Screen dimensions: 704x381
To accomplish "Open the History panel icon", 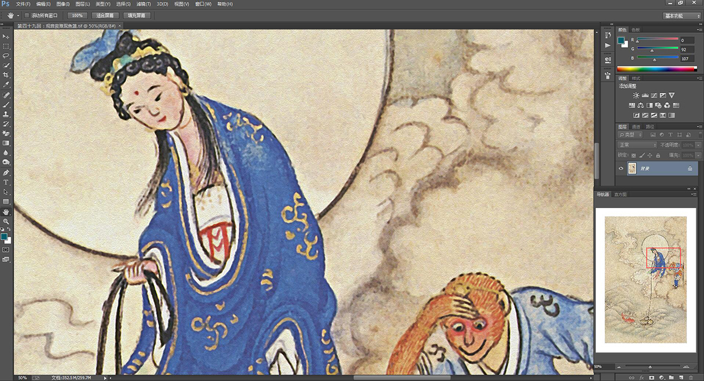I will 607,35.
